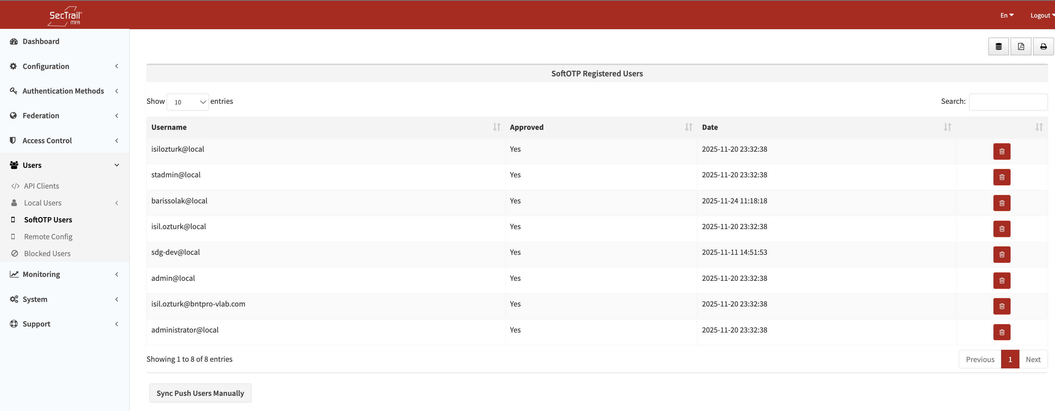Click the SecTrail MFA logo
This screenshot has width=1055, height=411.
point(65,17)
